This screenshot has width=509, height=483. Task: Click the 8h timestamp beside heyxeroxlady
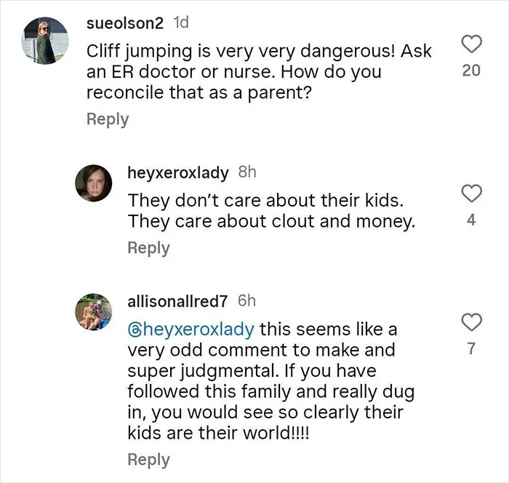point(247,172)
